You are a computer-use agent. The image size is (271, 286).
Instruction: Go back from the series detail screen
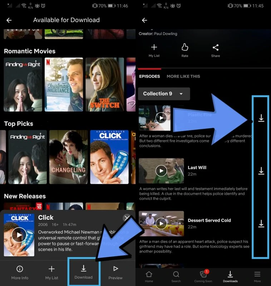point(144,20)
